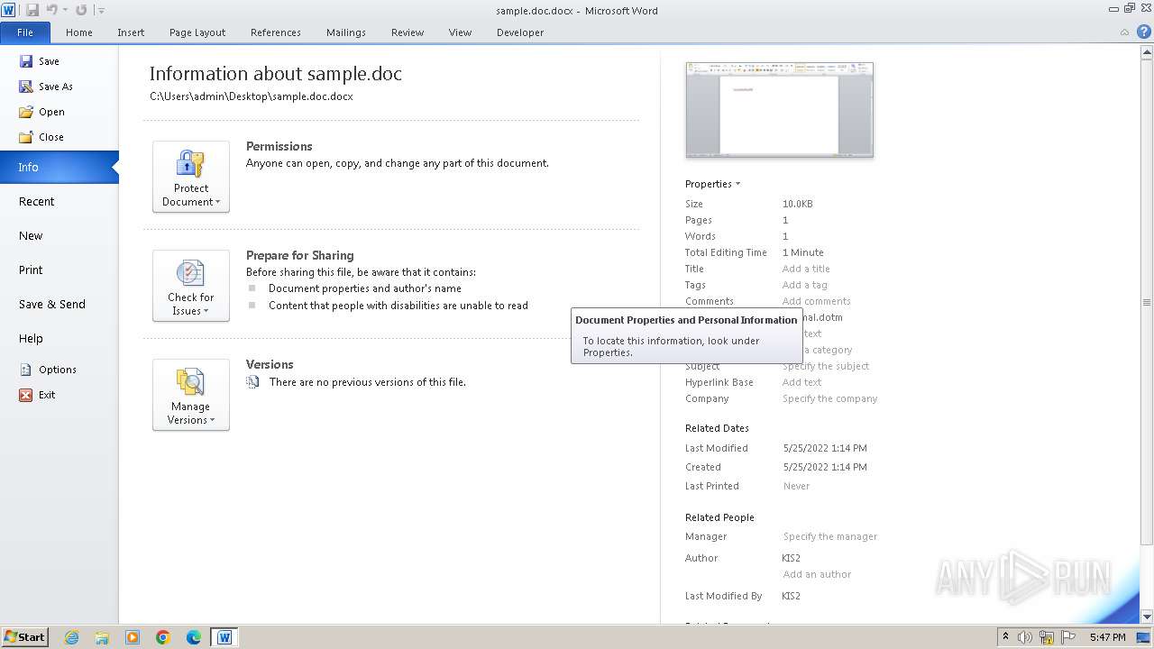The height and width of the screenshot is (649, 1154).
Task: Launch Microsoft Edge from taskbar
Action: coord(194,637)
